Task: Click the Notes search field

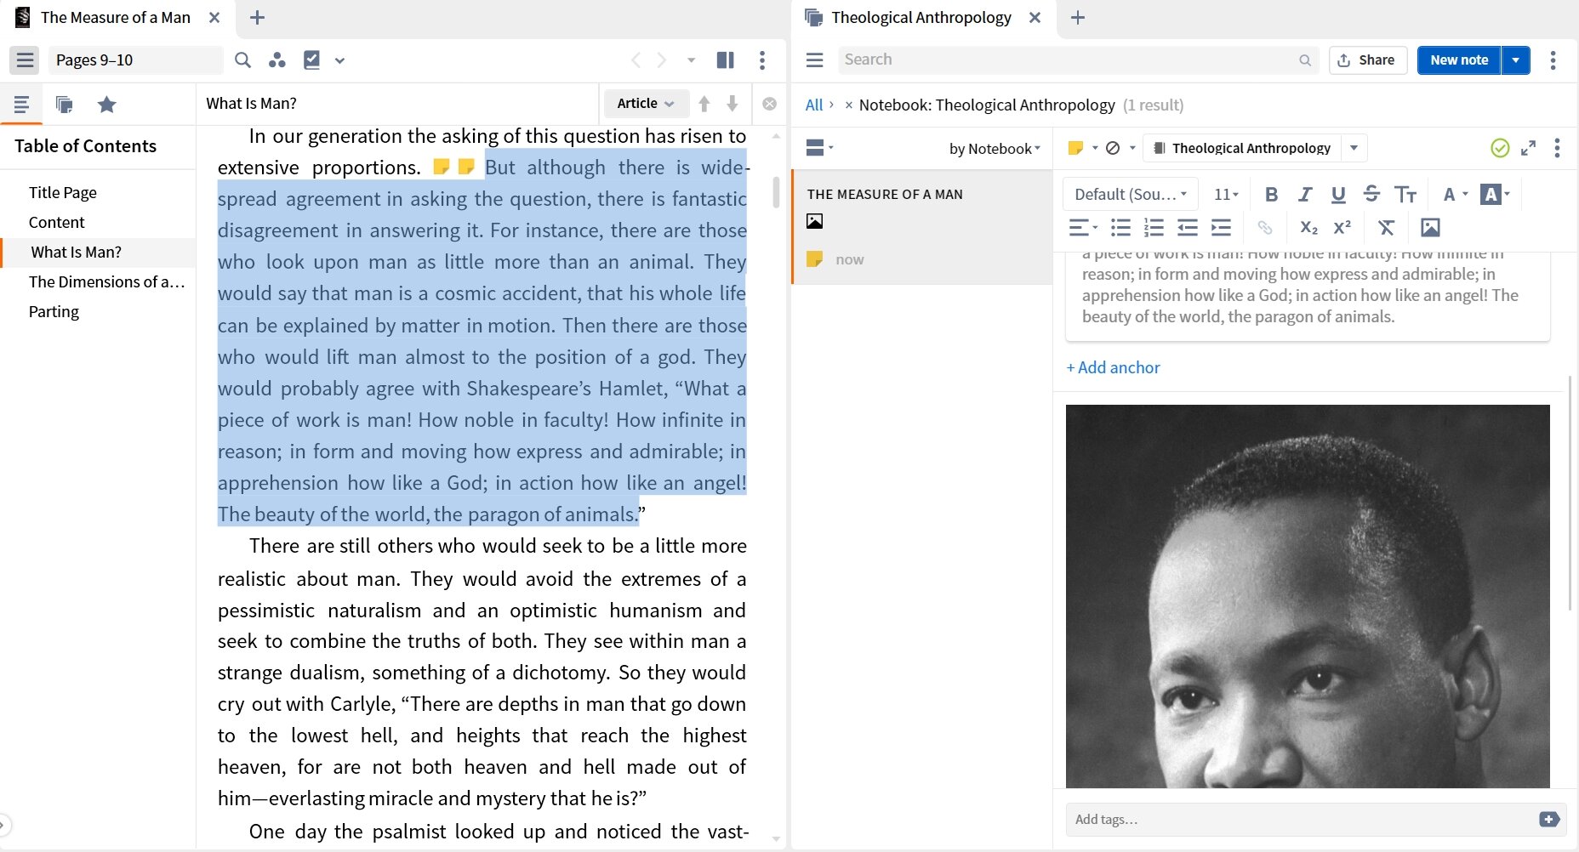Action: tap(1078, 60)
